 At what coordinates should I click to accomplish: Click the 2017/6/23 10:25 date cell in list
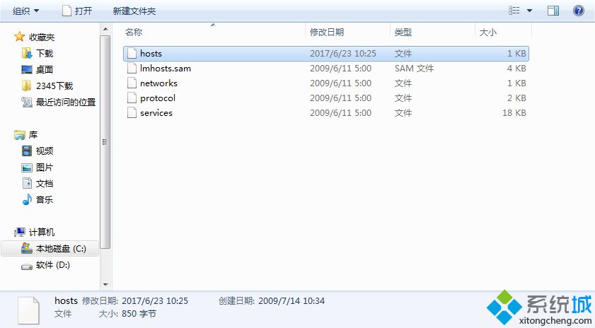[343, 54]
